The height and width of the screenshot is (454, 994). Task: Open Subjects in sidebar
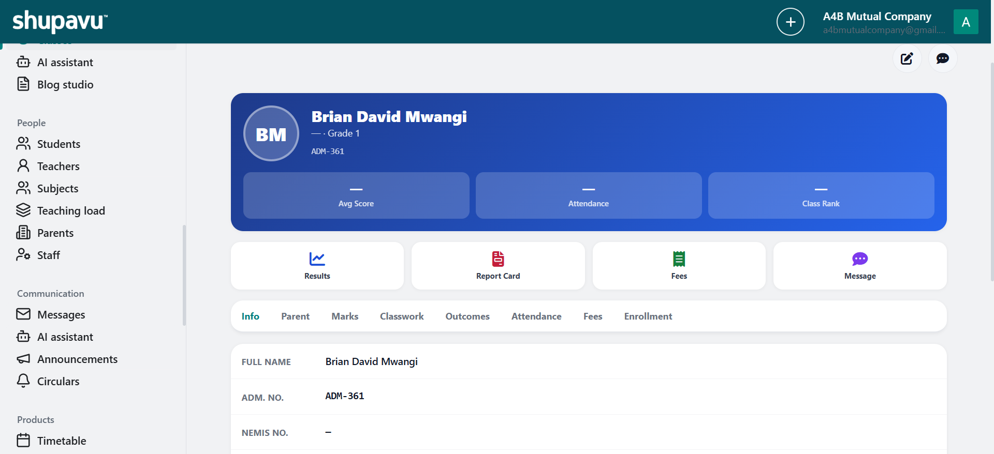(48, 189)
